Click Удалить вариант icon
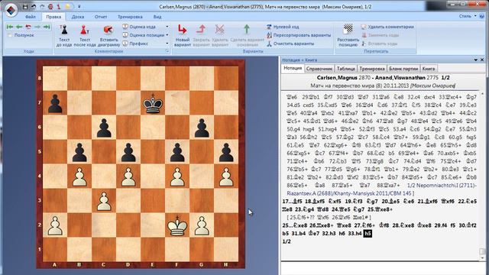The height and width of the screenshot is (275, 489). [x=220, y=30]
